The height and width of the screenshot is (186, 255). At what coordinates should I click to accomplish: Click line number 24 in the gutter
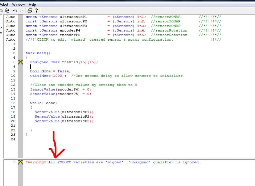[13, 139]
